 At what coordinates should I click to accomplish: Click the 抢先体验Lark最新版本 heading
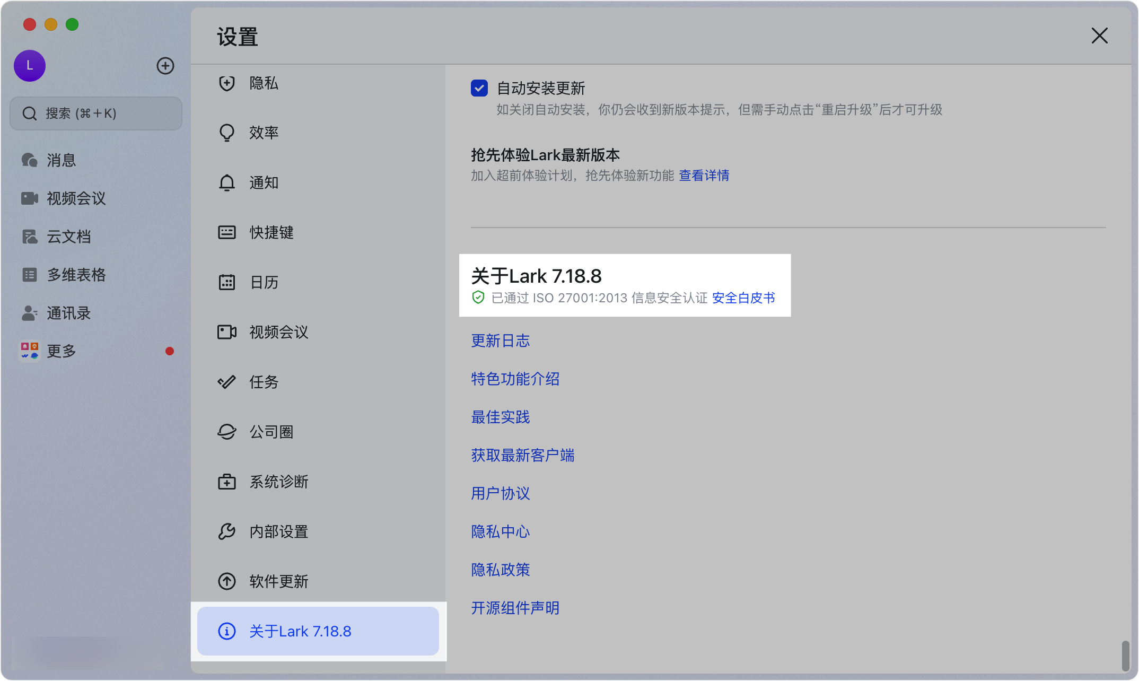pyautogui.click(x=545, y=155)
